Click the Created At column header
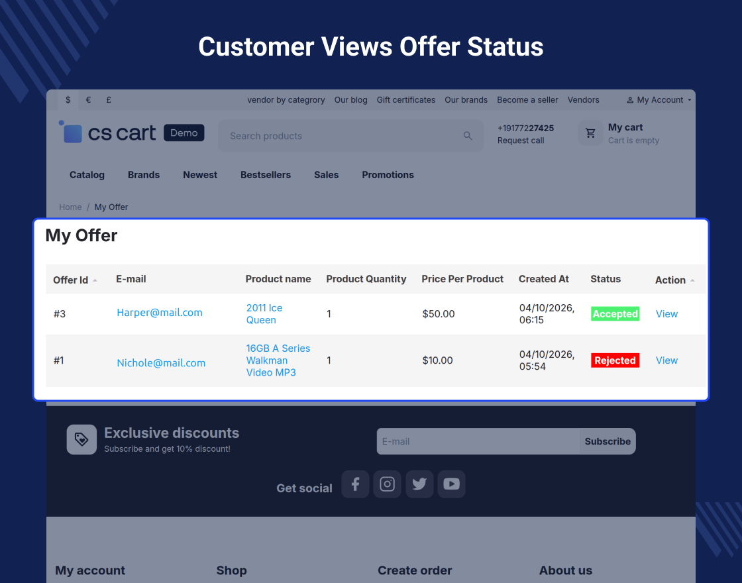 coord(544,279)
